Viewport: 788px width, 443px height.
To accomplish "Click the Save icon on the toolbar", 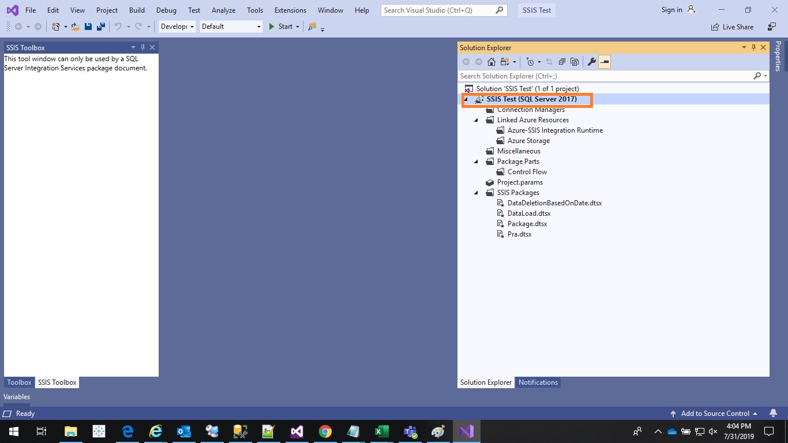I will tap(88, 27).
